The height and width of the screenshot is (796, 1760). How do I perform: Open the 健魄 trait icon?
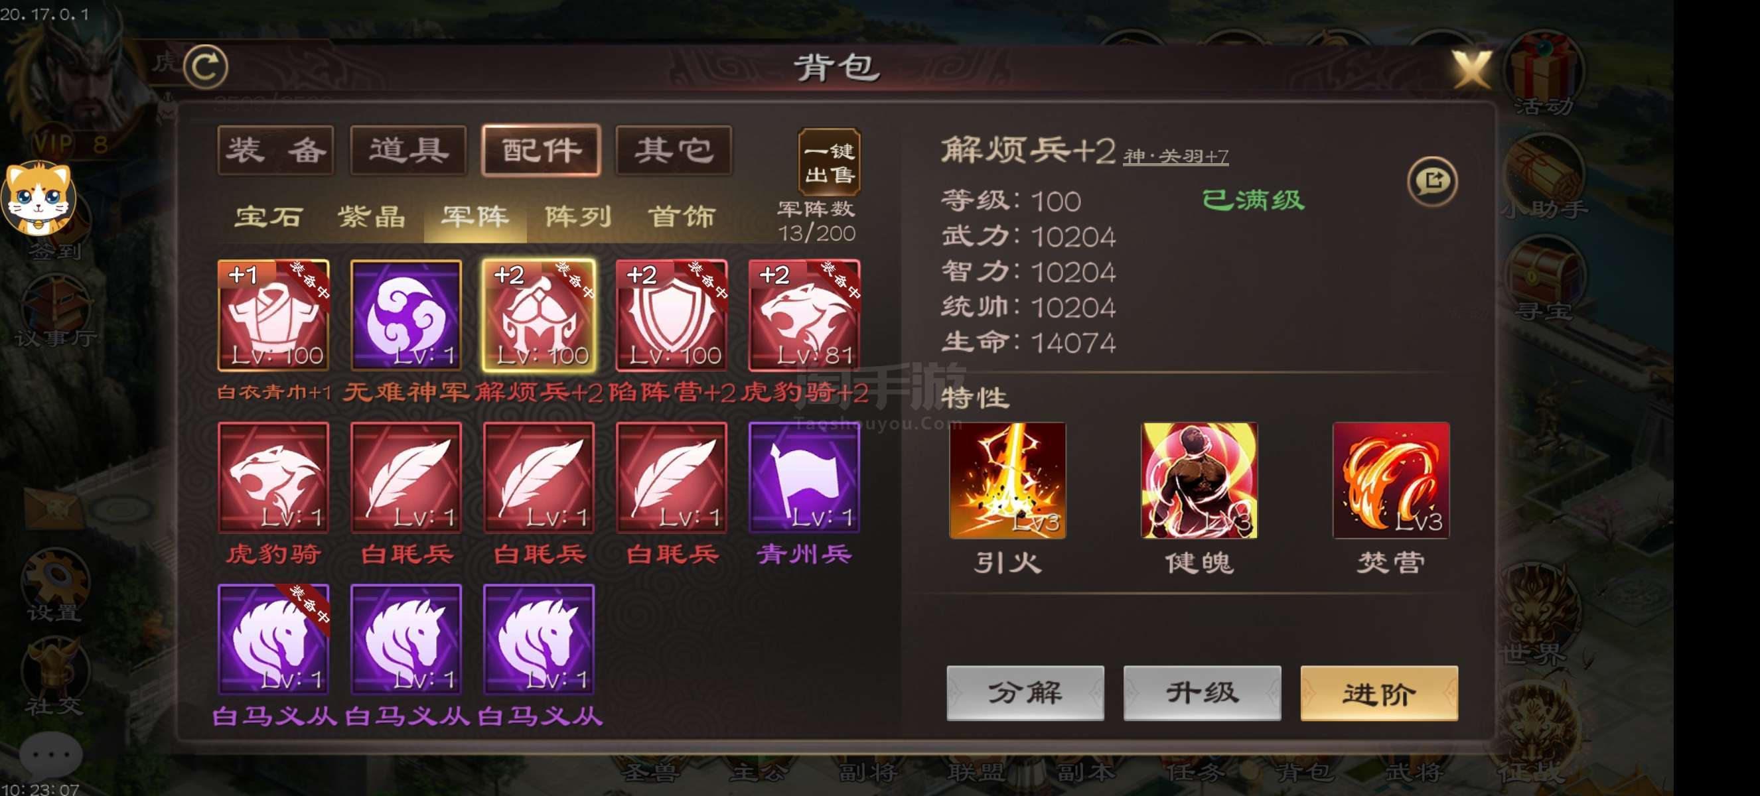click(x=1199, y=481)
